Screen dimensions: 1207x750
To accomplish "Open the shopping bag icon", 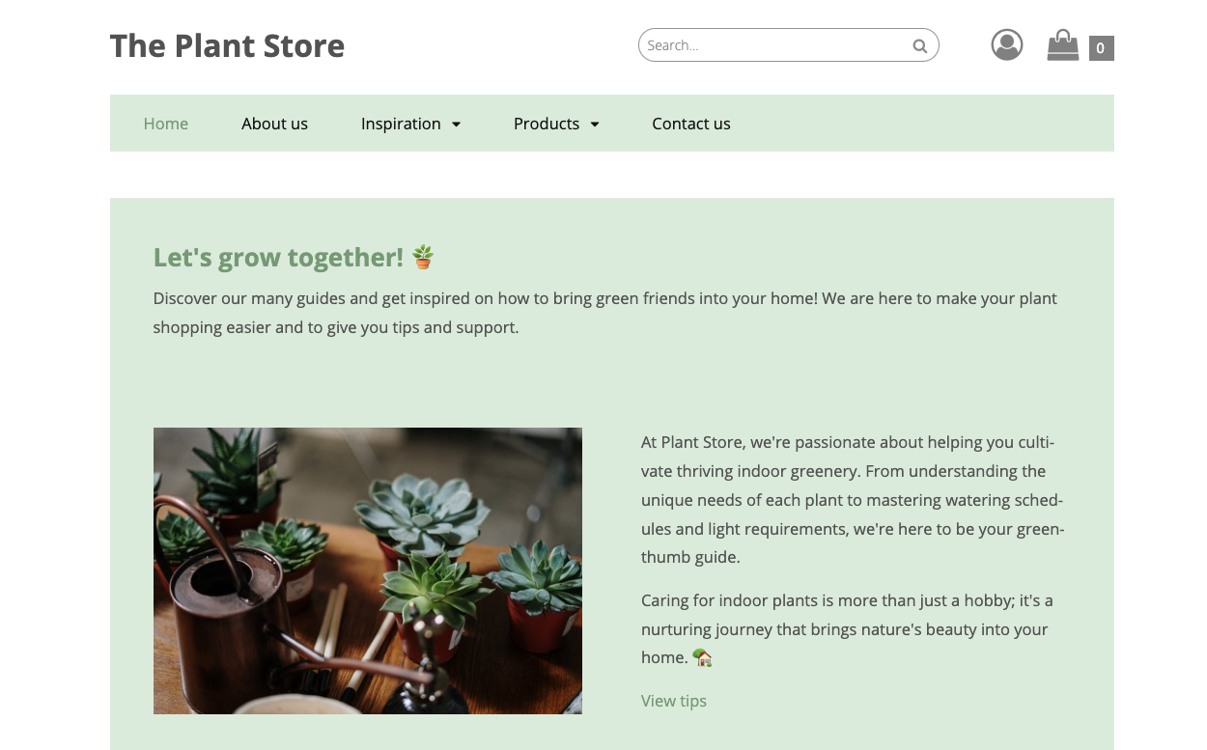I will tap(1062, 44).
